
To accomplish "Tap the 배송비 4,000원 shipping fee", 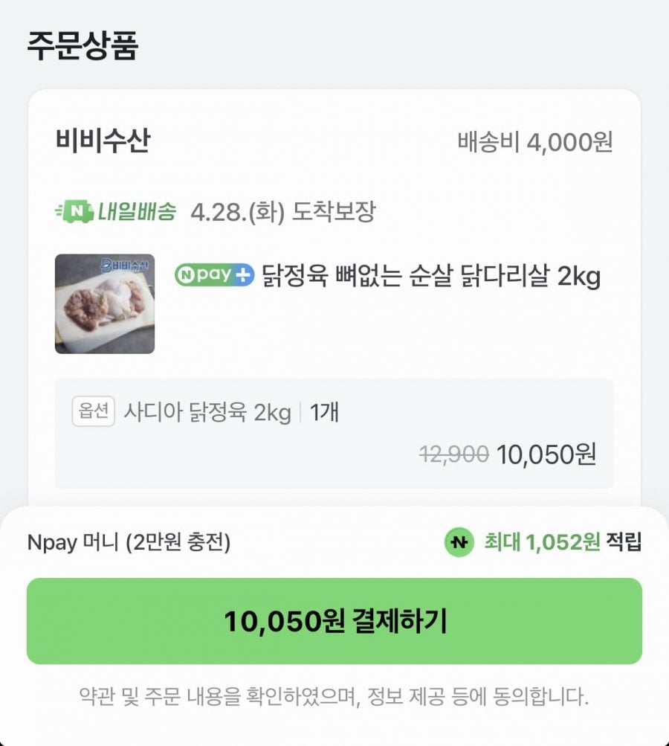I will [534, 141].
